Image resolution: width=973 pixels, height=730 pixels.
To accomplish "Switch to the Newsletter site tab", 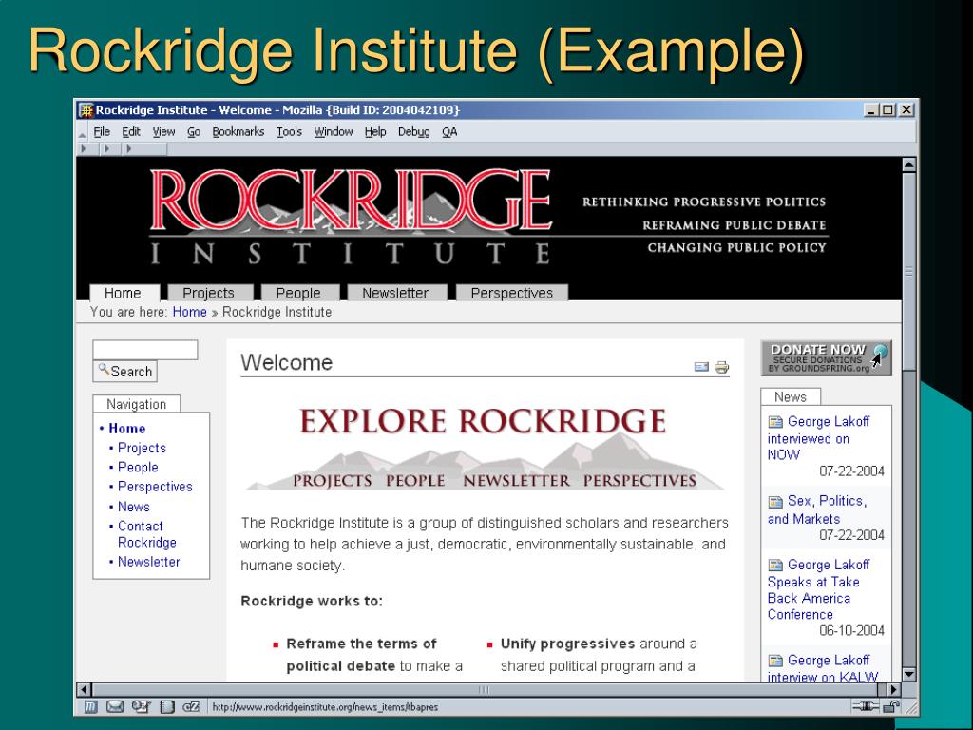I will click(x=396, y=293).
